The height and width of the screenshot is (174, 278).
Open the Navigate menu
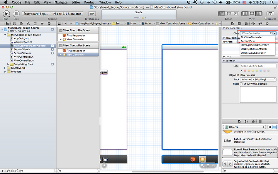coord(61,2)
